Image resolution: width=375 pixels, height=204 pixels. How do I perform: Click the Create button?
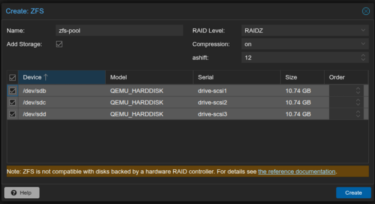tap(354, 193)
